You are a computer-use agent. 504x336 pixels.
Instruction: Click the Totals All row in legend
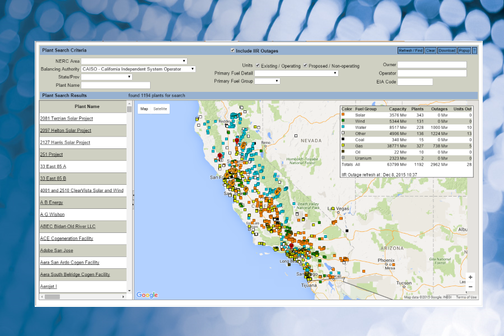[x=407, y=164]
